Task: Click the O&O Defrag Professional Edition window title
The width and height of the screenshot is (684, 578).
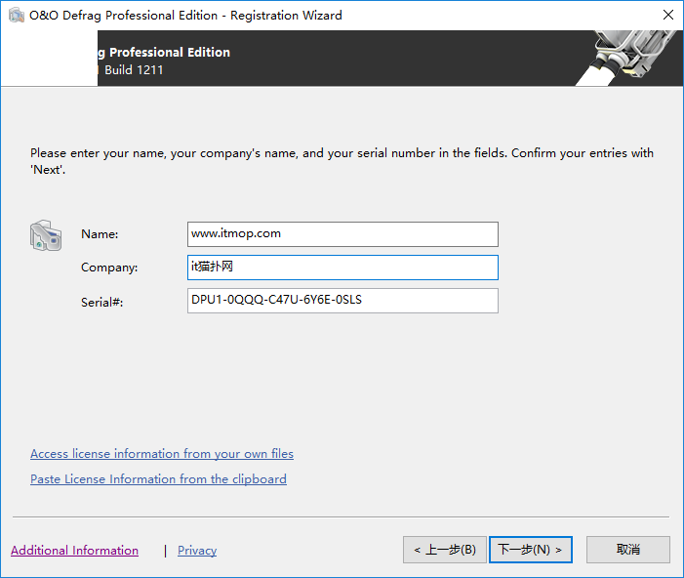Action: click(185, 16)
